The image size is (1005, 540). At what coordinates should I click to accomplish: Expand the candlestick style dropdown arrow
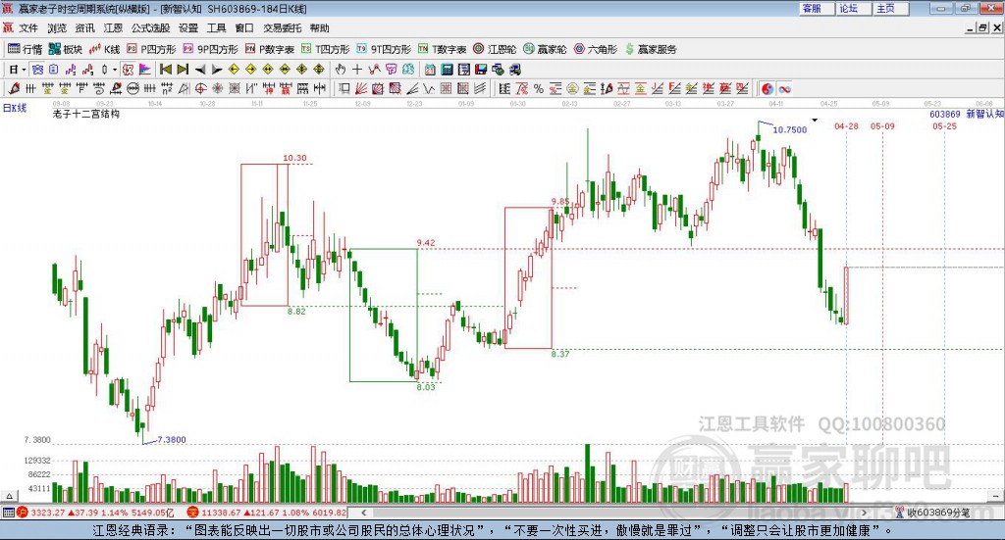(x=115, y=70)
